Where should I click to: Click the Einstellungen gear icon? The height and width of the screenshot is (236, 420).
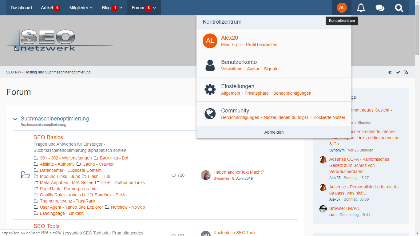click(x=210, y=89)
